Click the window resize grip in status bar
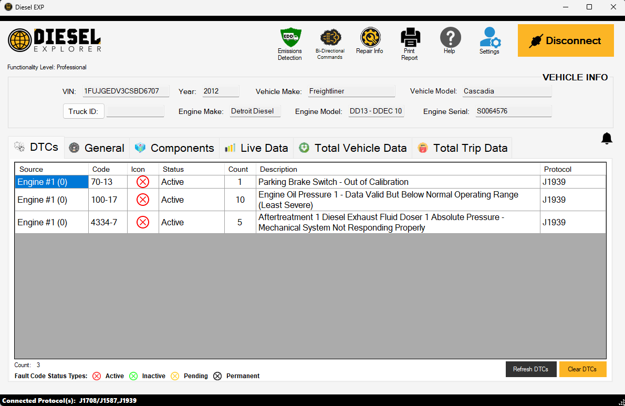The height and width of the screenshot is (406, 625). pyautogui.click(x=621, y=402)
